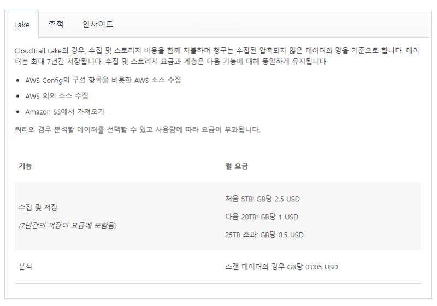
Task: Click the 'AWS Config의 구성 항목' list item
Action: (x=103, y=80)
